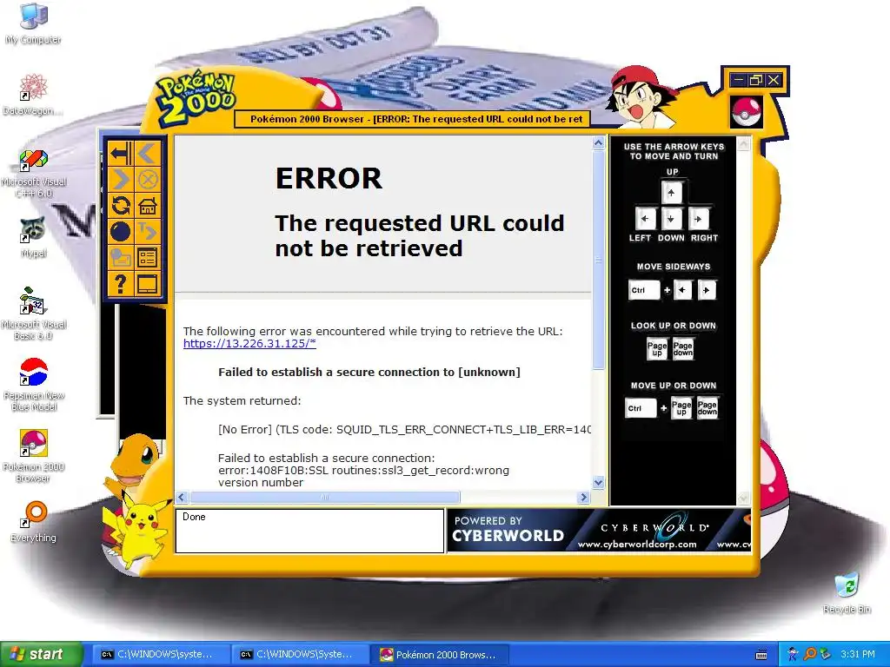Click the Safely Remove Hardware tray icon
This screenshot has height=667, width=890.
pos(826,655)
